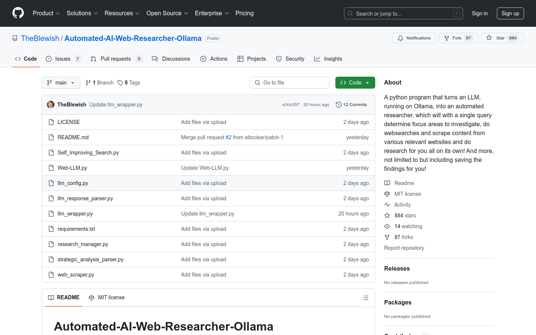Click the commit history clock icon
Viewport: 536px width, 335px height.
tap(338, 105)
